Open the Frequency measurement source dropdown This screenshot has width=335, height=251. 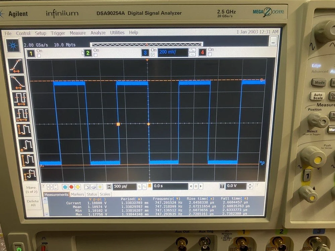click(x=178, y=199)
